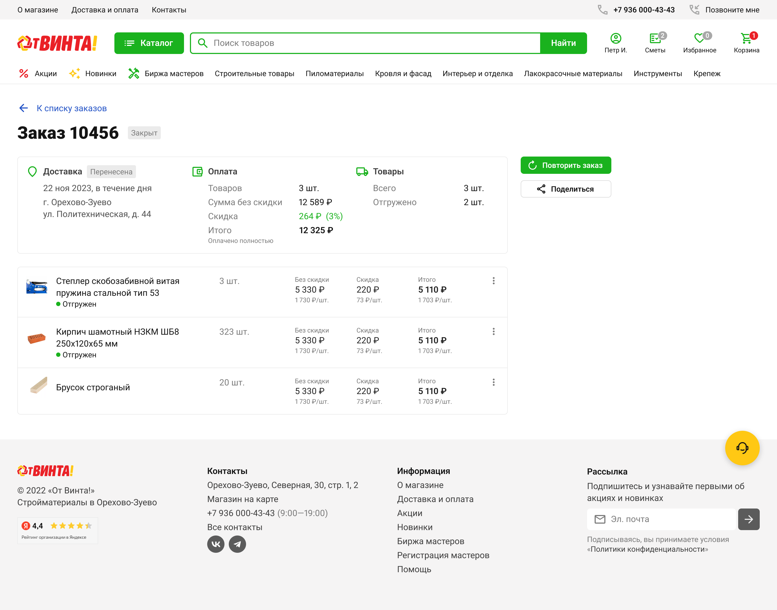Viewport: 777px width, 610px height.
Task: Click the Повторить заказ button
Action: [565, 165]
